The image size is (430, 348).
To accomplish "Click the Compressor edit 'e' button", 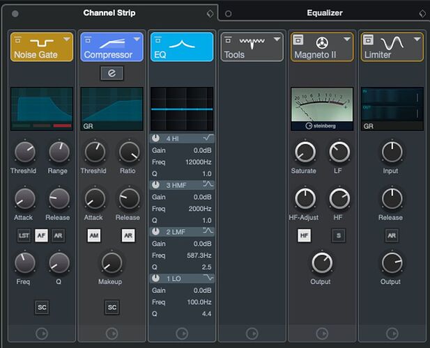I will coord(112,73).
